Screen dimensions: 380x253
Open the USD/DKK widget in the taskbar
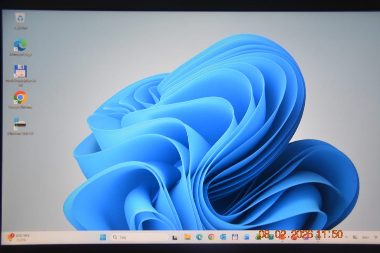tap(19, 237)
